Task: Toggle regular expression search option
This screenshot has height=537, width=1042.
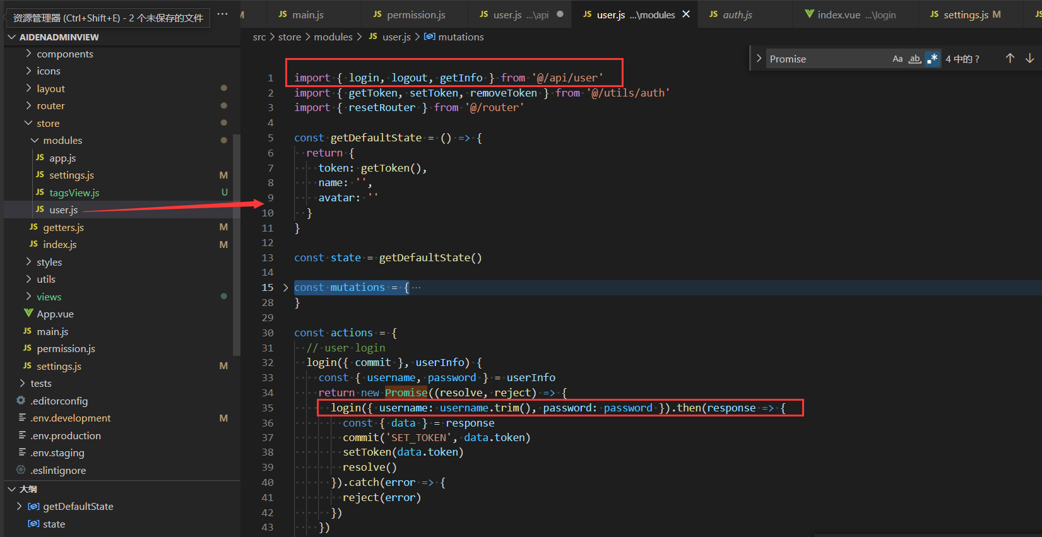Action: coord(932,59)
